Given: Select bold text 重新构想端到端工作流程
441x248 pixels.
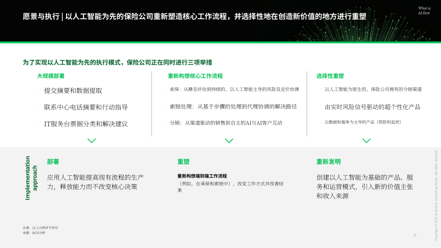Looking at the screenshot, I should 202,176.
